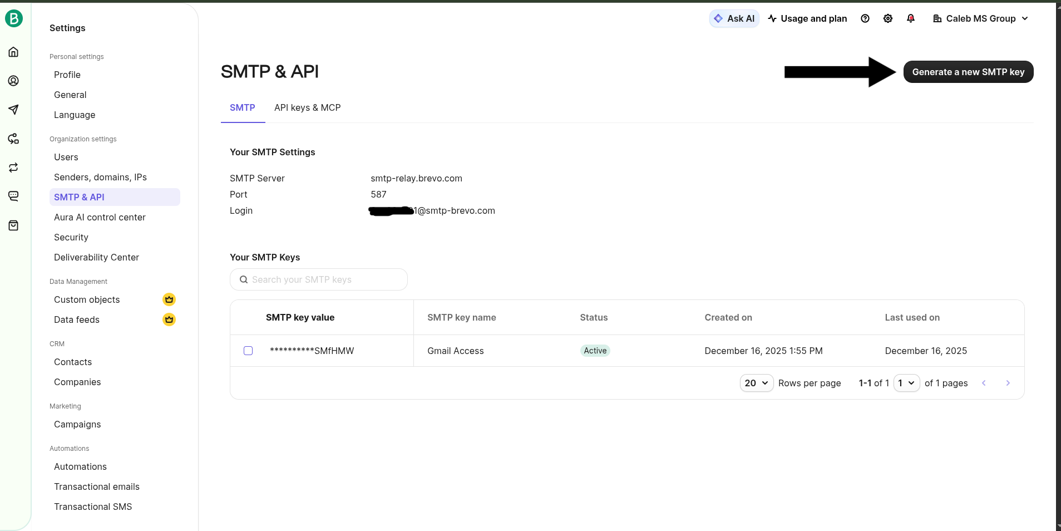
Task: Open the Transactional arrows icon in rail
Action: click(x=13, y=168)
